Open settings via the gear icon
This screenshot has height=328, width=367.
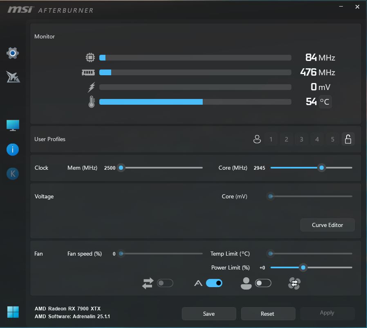coord(13,53)
